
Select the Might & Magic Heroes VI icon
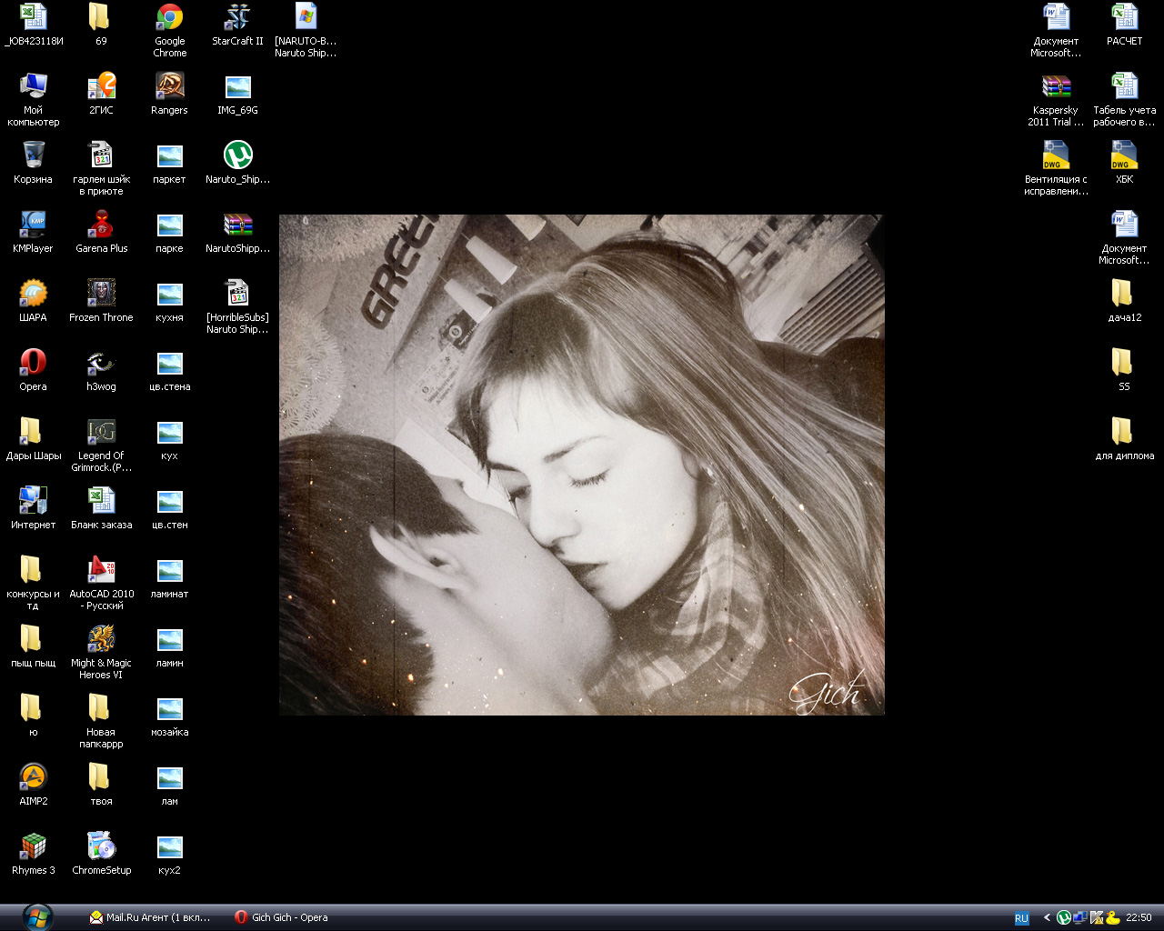pyautogui.click(x=101, y=639)
